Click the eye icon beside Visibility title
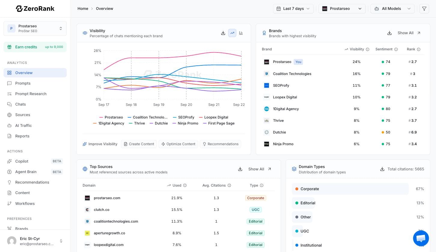The height and width of the screenshot is (252, 436). (85, 33)
